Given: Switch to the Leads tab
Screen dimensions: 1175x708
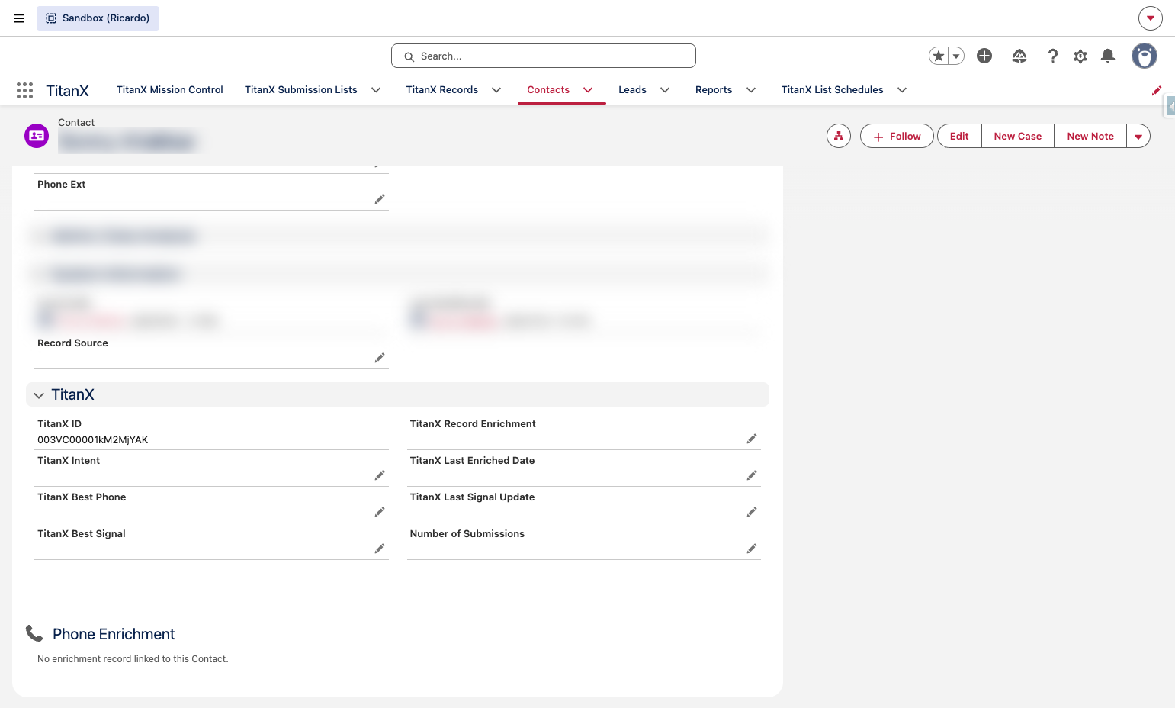Looking at the screenshot, I should [632, 90].
